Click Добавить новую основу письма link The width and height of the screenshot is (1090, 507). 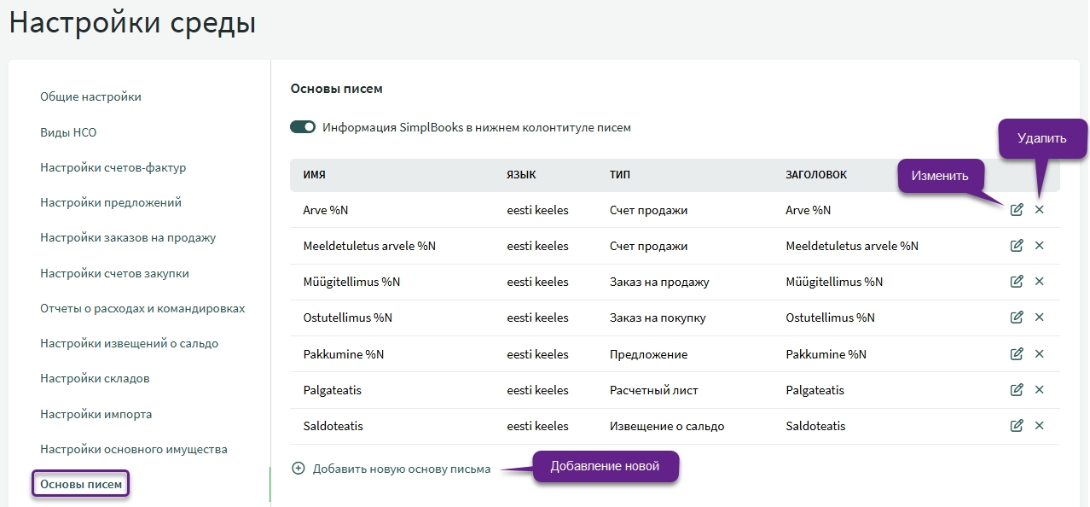401,469
